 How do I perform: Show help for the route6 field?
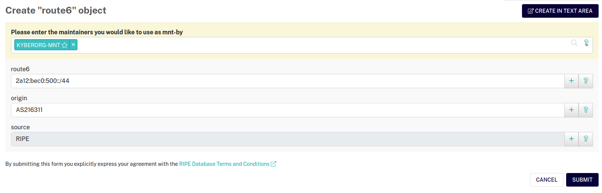[586, 81]
